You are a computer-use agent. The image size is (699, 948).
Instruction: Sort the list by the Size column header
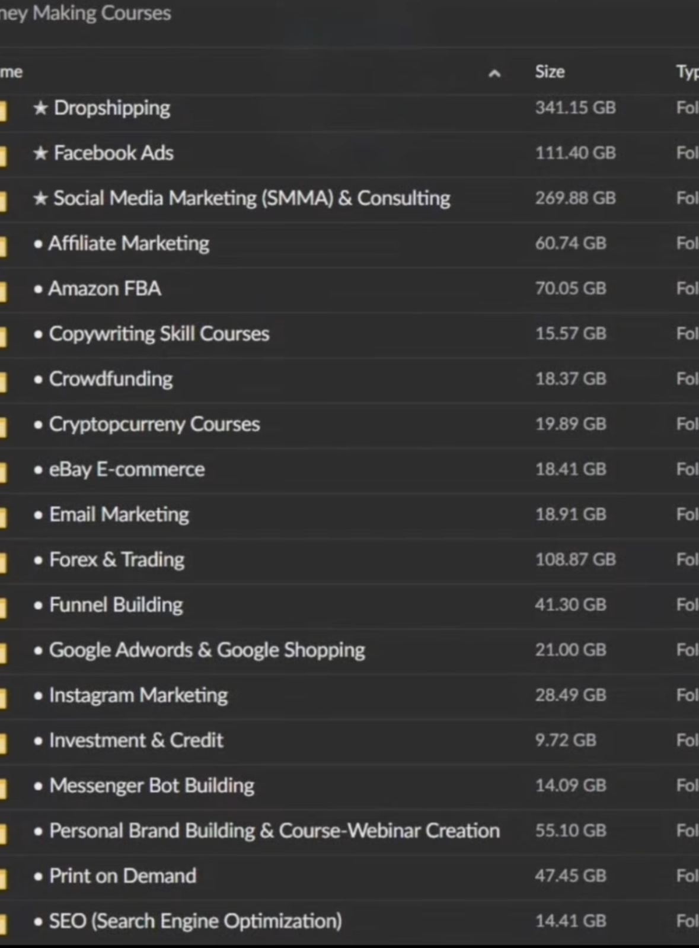coord(550,72)
